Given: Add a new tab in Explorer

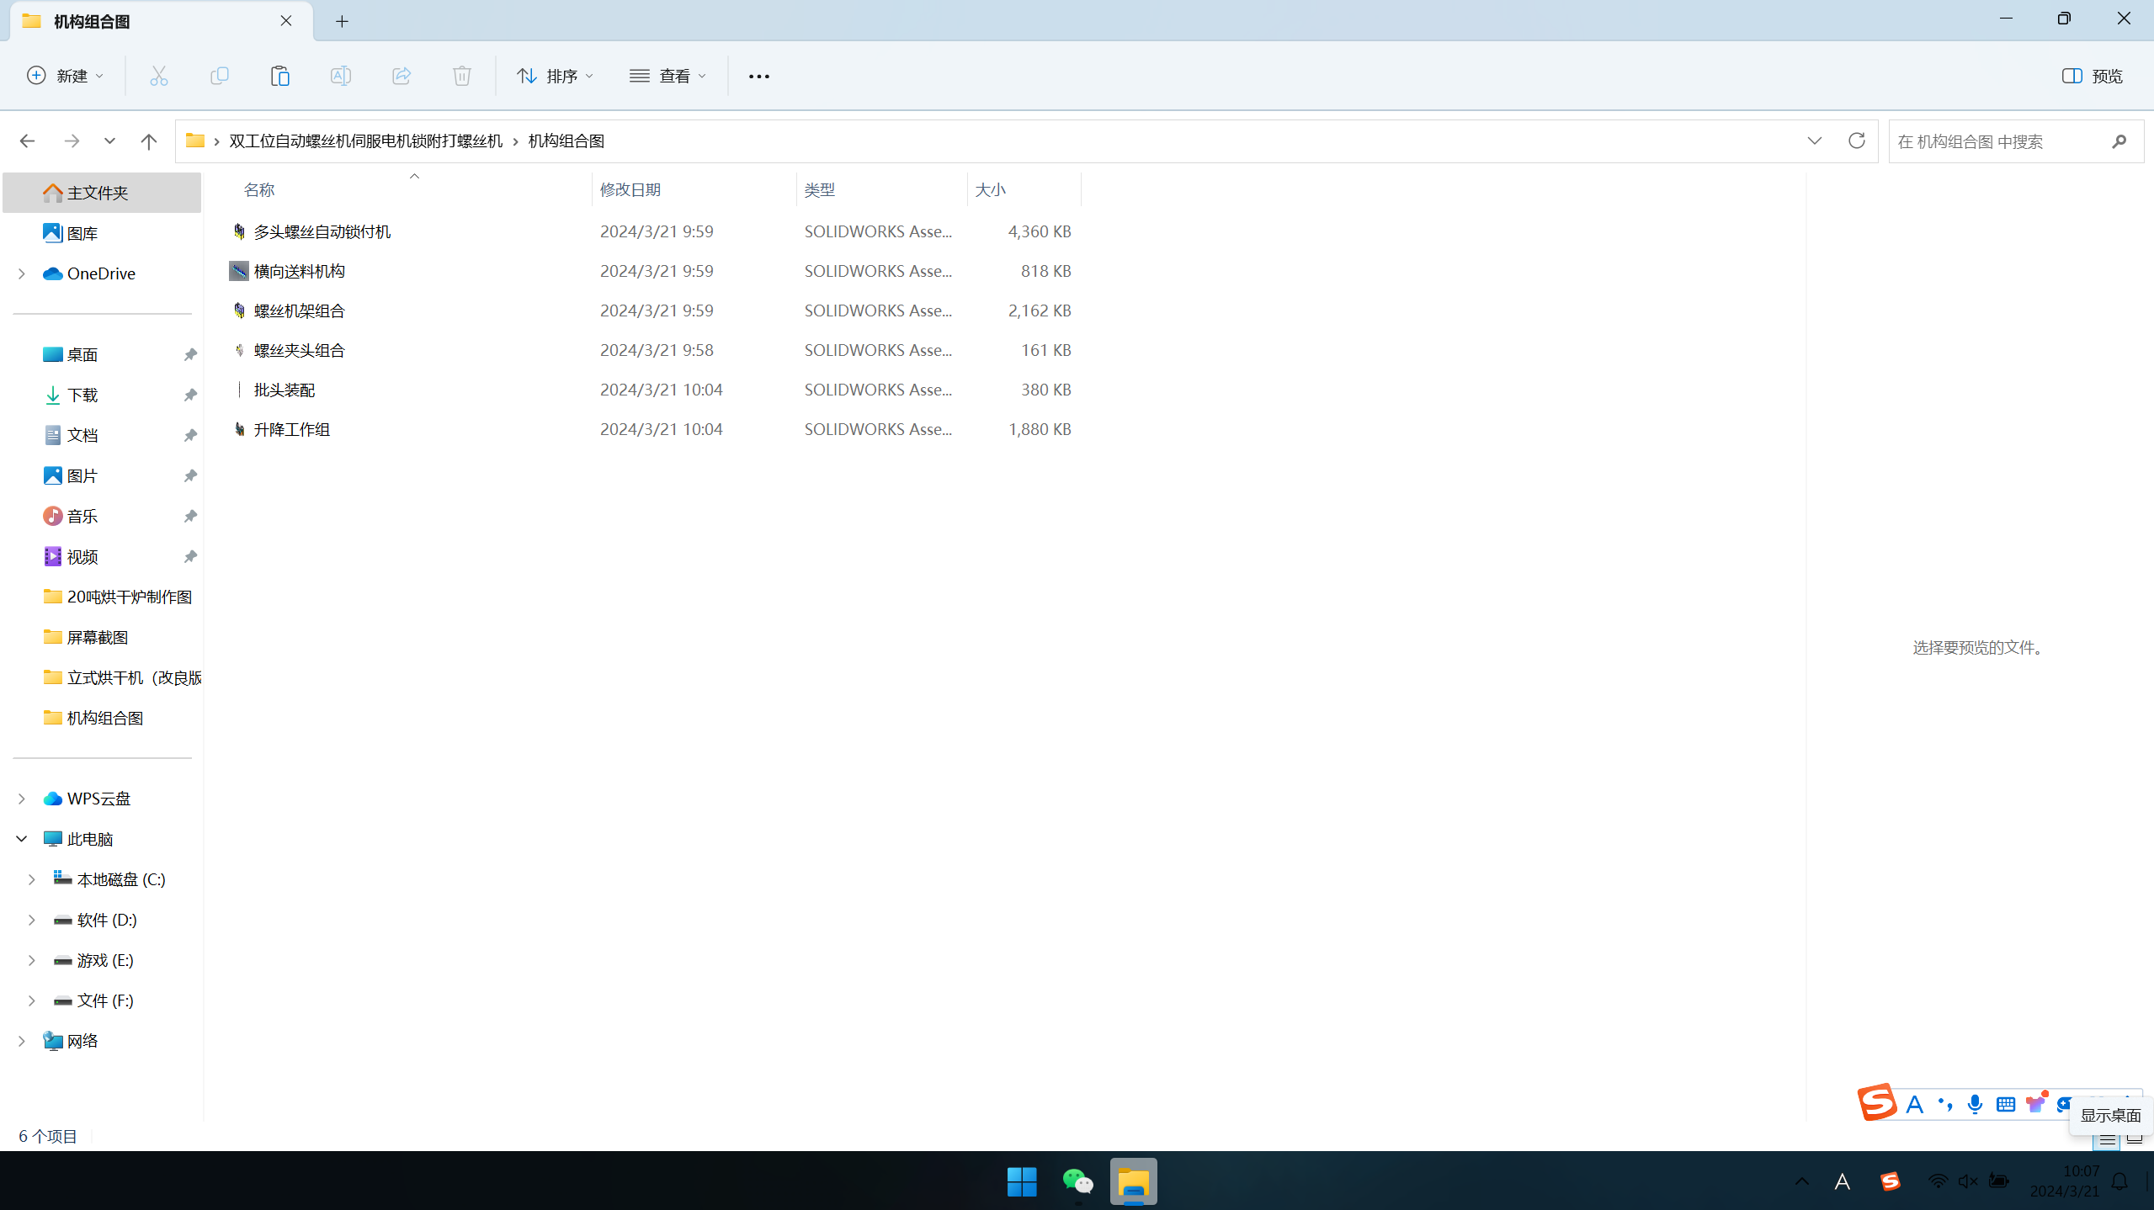Looking at the screenshot, I should coord(342,21).
